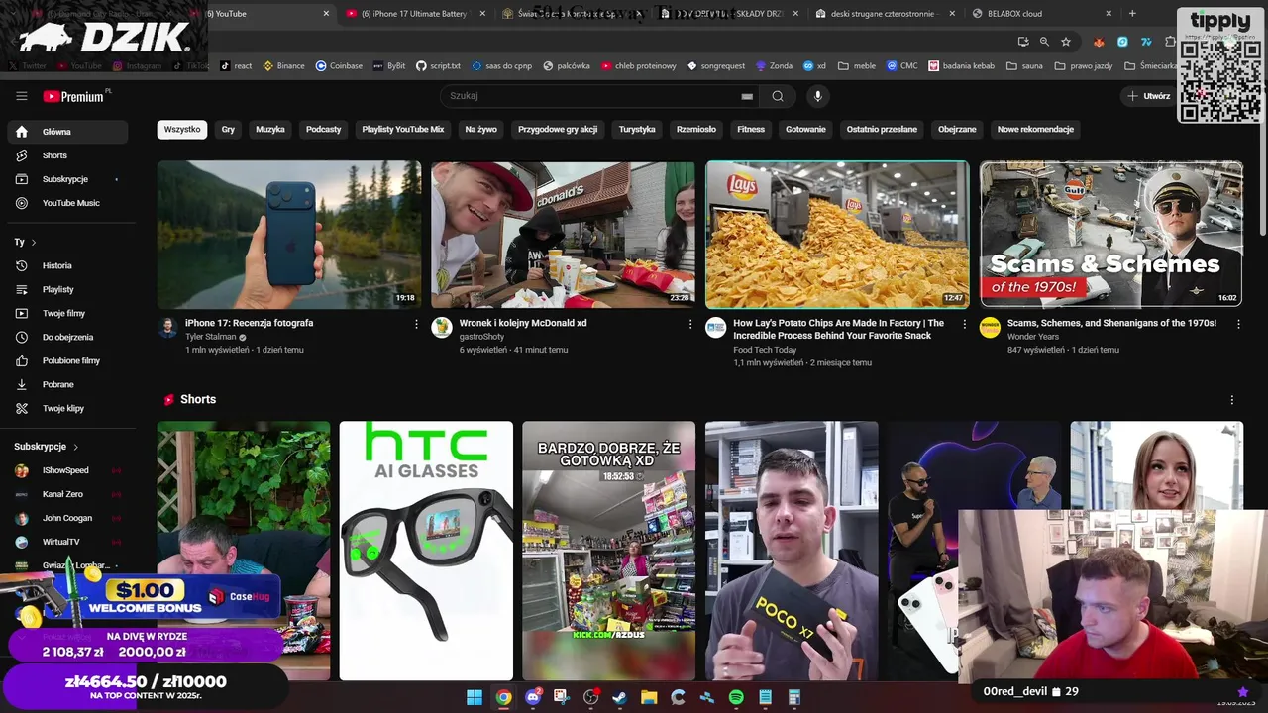Open John Coogan subscription channel

67,518
